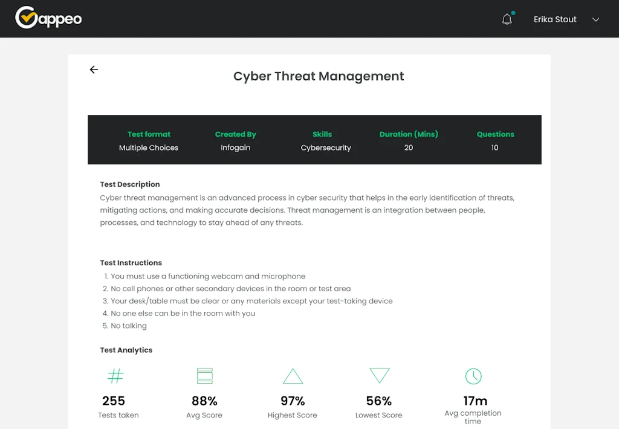The height and width of the screenshot is (429, 619).
Task: Click the Duration (Mins) header
Action: (x=409, y=134)
